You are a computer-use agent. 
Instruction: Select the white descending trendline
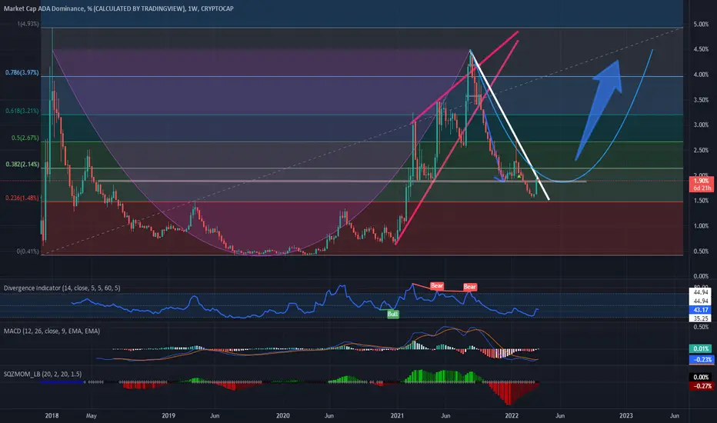[510, 126]
